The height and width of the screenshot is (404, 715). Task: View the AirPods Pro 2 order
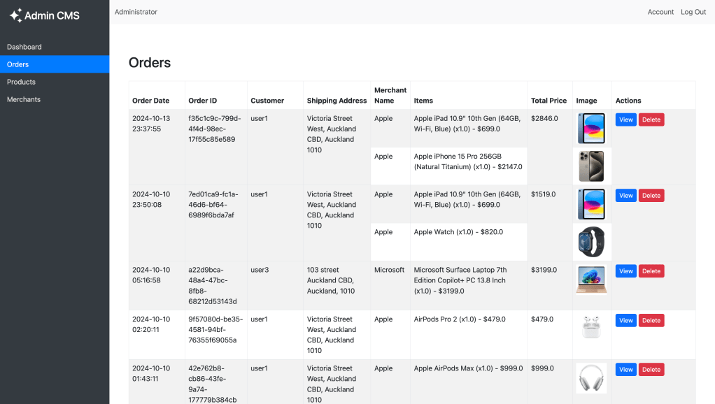[625, 321]
